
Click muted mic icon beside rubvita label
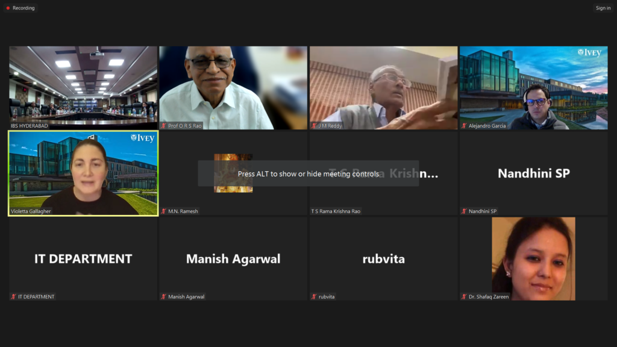tap(314, 296)
